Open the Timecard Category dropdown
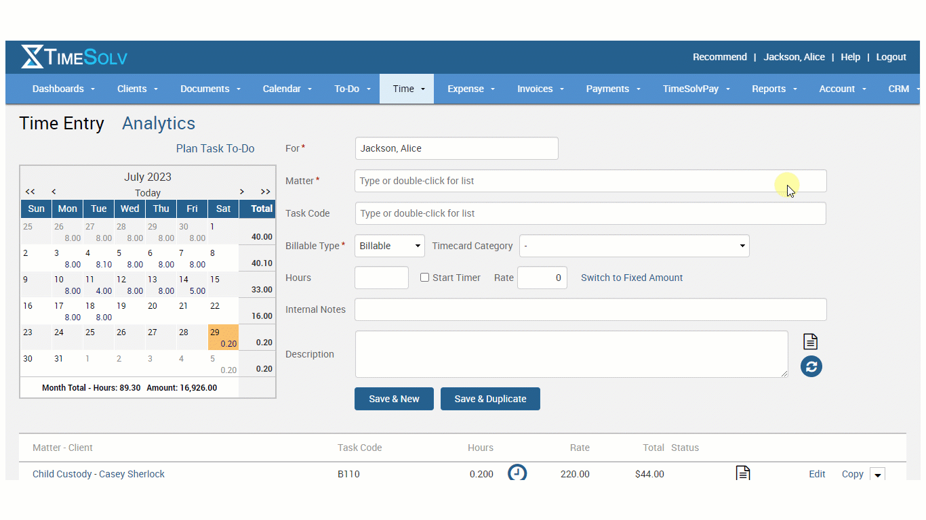Screen dimensions: 926x520 635,246
